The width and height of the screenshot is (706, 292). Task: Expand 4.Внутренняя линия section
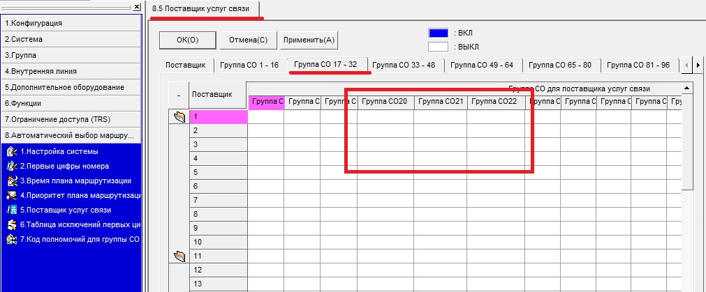(71, 71)
